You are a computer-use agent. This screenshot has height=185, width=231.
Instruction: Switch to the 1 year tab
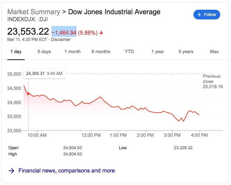[158, 52]
